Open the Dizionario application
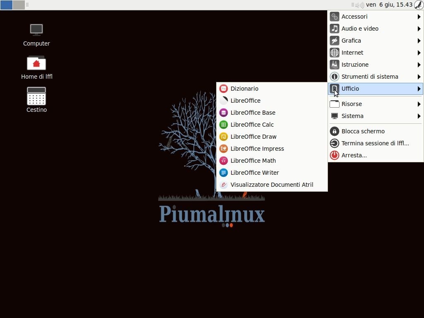This screenshot has height=318, width=424. pos(244,89)
